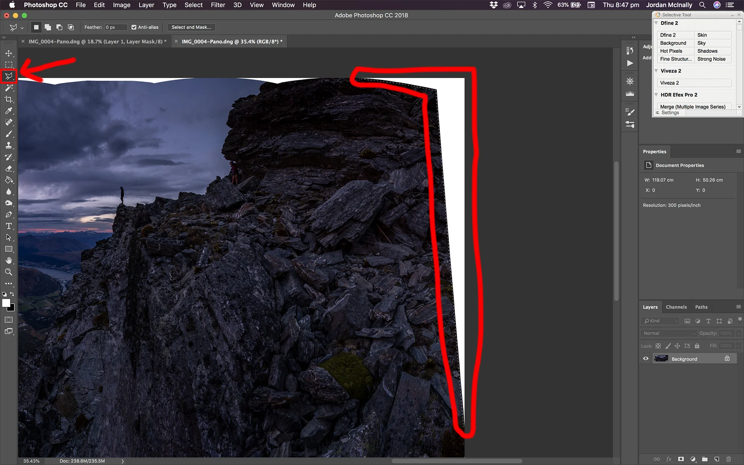Select the Clone Stamp tool
This screenshot has width=744, height=465.
pyautogui.click(x=9, y=145)
